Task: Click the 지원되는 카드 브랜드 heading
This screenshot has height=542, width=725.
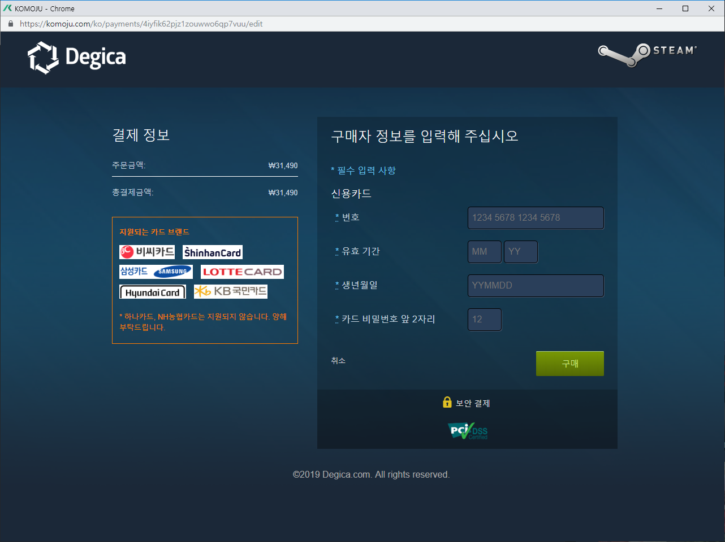Action: [x=154, y=232]
